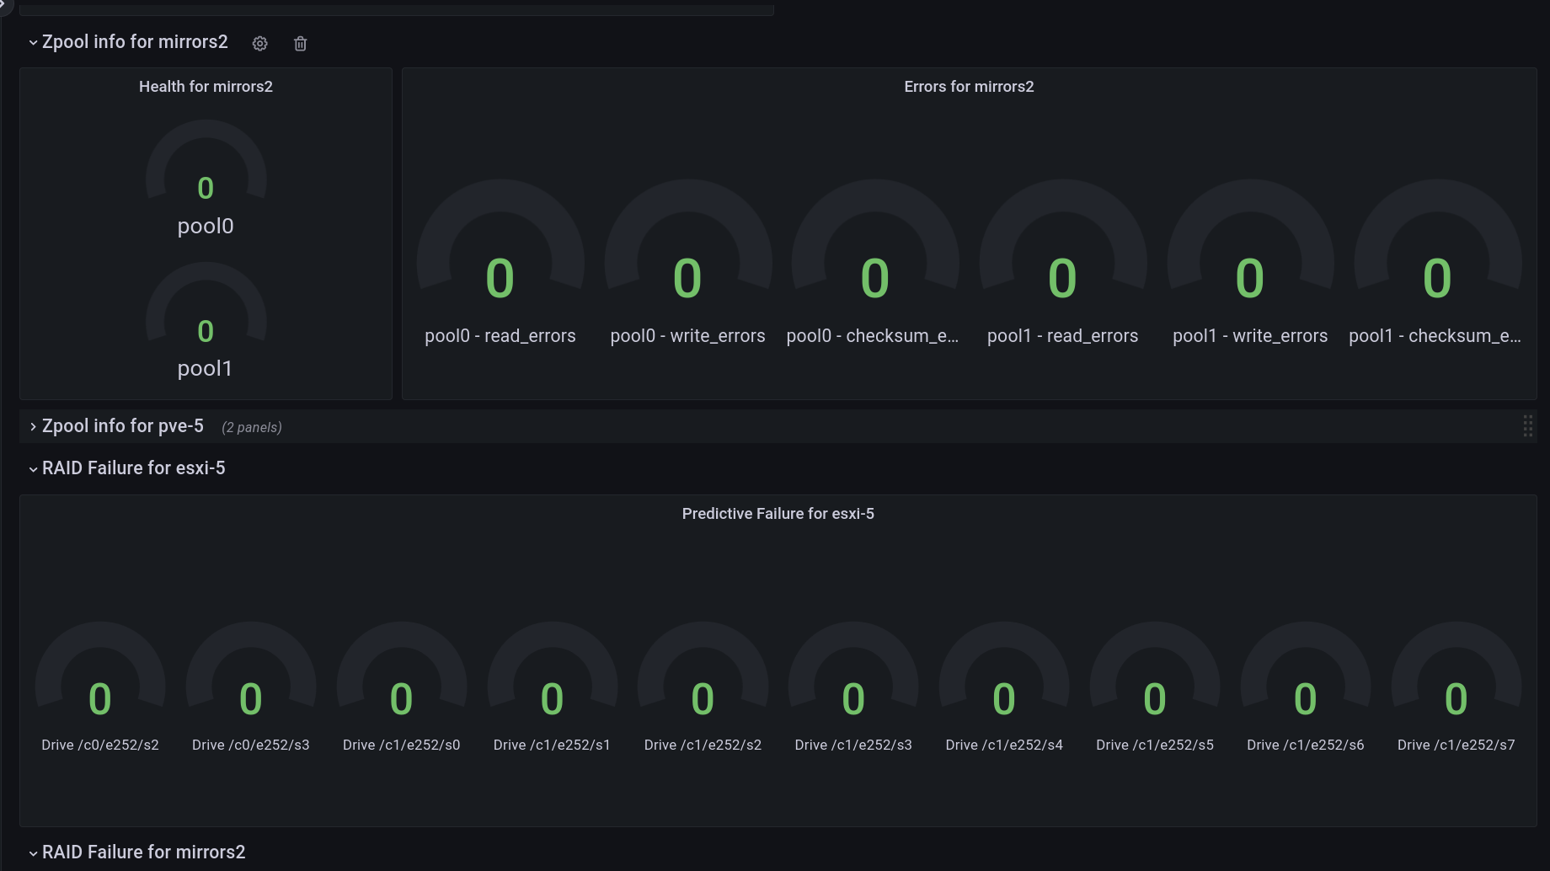The height and width of the screenshot is (871, 1550).
Task: Open row settings gear for Zpool mirrors2
Action: click(x=259, y=44)
